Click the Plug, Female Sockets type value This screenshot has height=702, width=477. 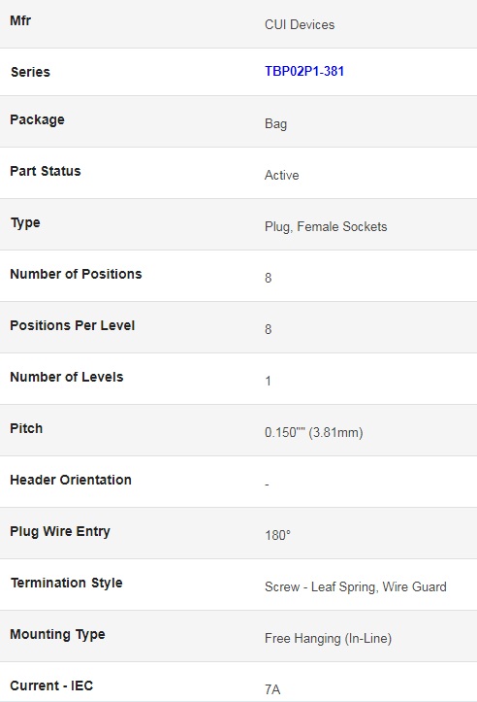click(326, 226)
